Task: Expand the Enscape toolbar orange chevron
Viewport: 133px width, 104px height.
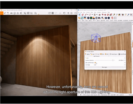Action: tap(39, 14)
